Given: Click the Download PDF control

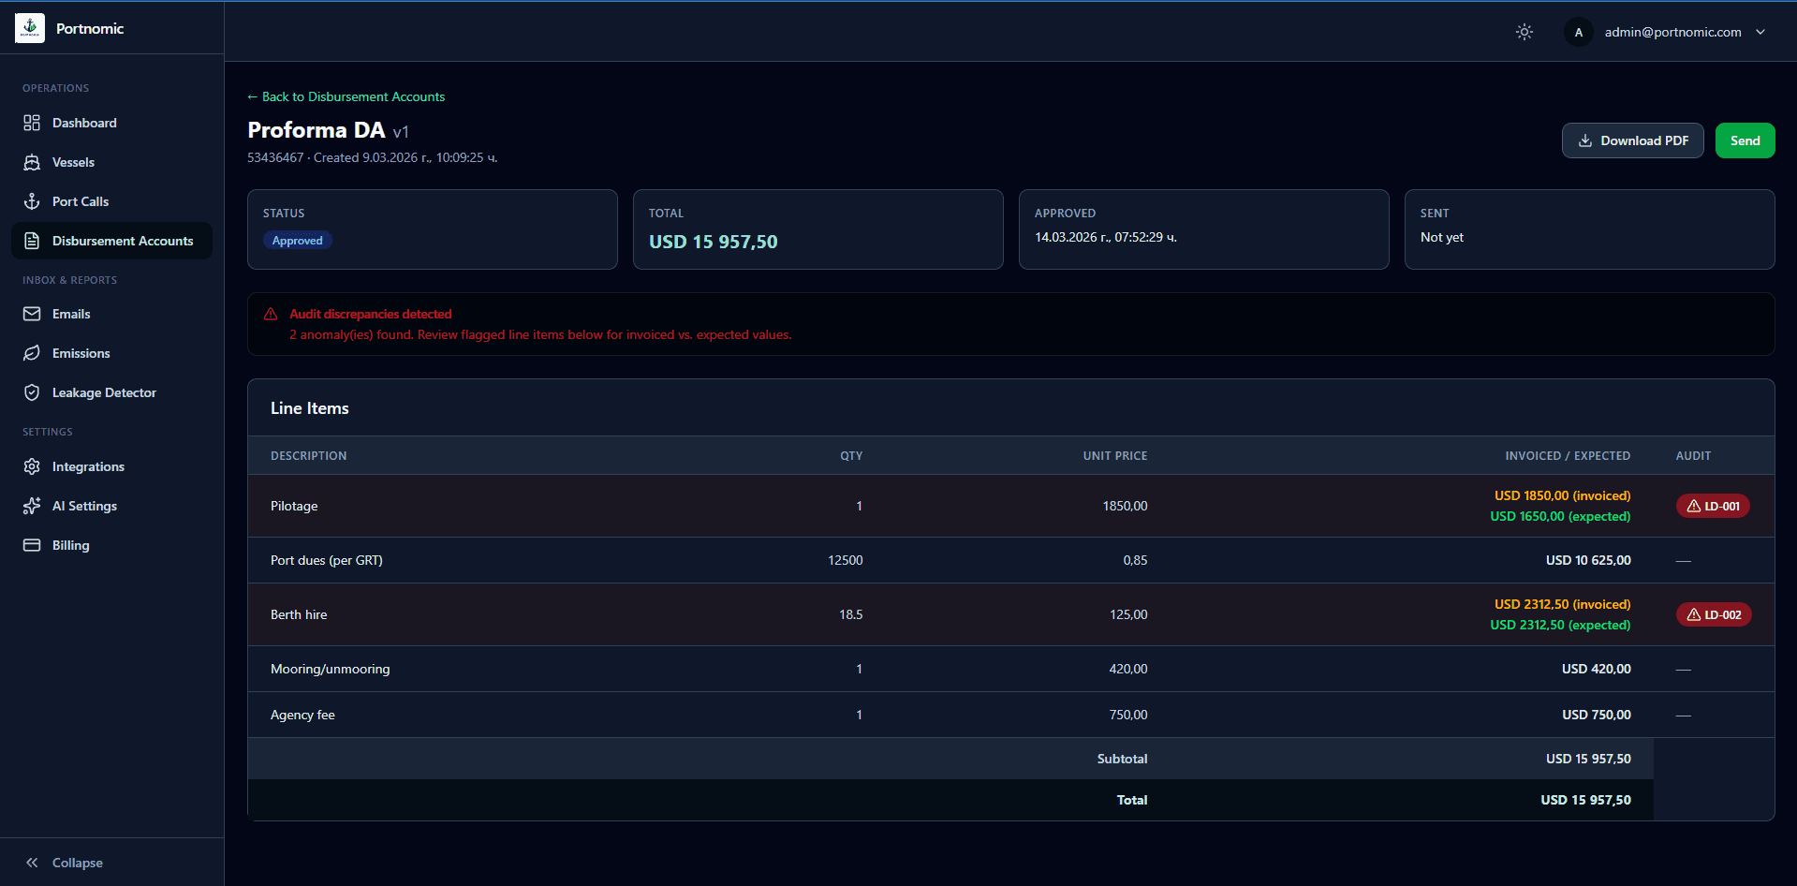Looking at the screenshot, I should [x=1632, y=140].
